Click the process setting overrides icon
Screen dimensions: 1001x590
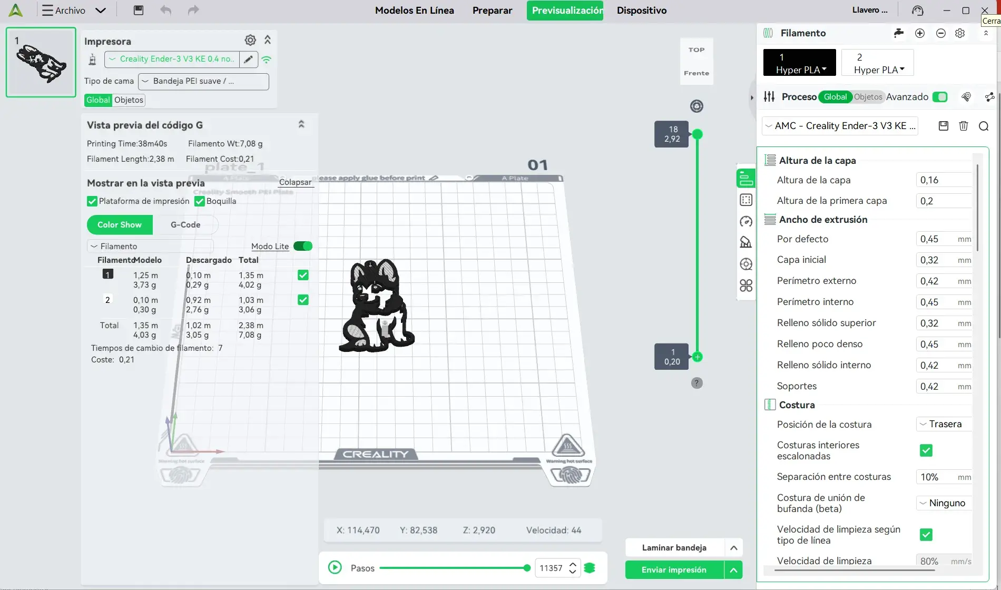coord(966,97)
